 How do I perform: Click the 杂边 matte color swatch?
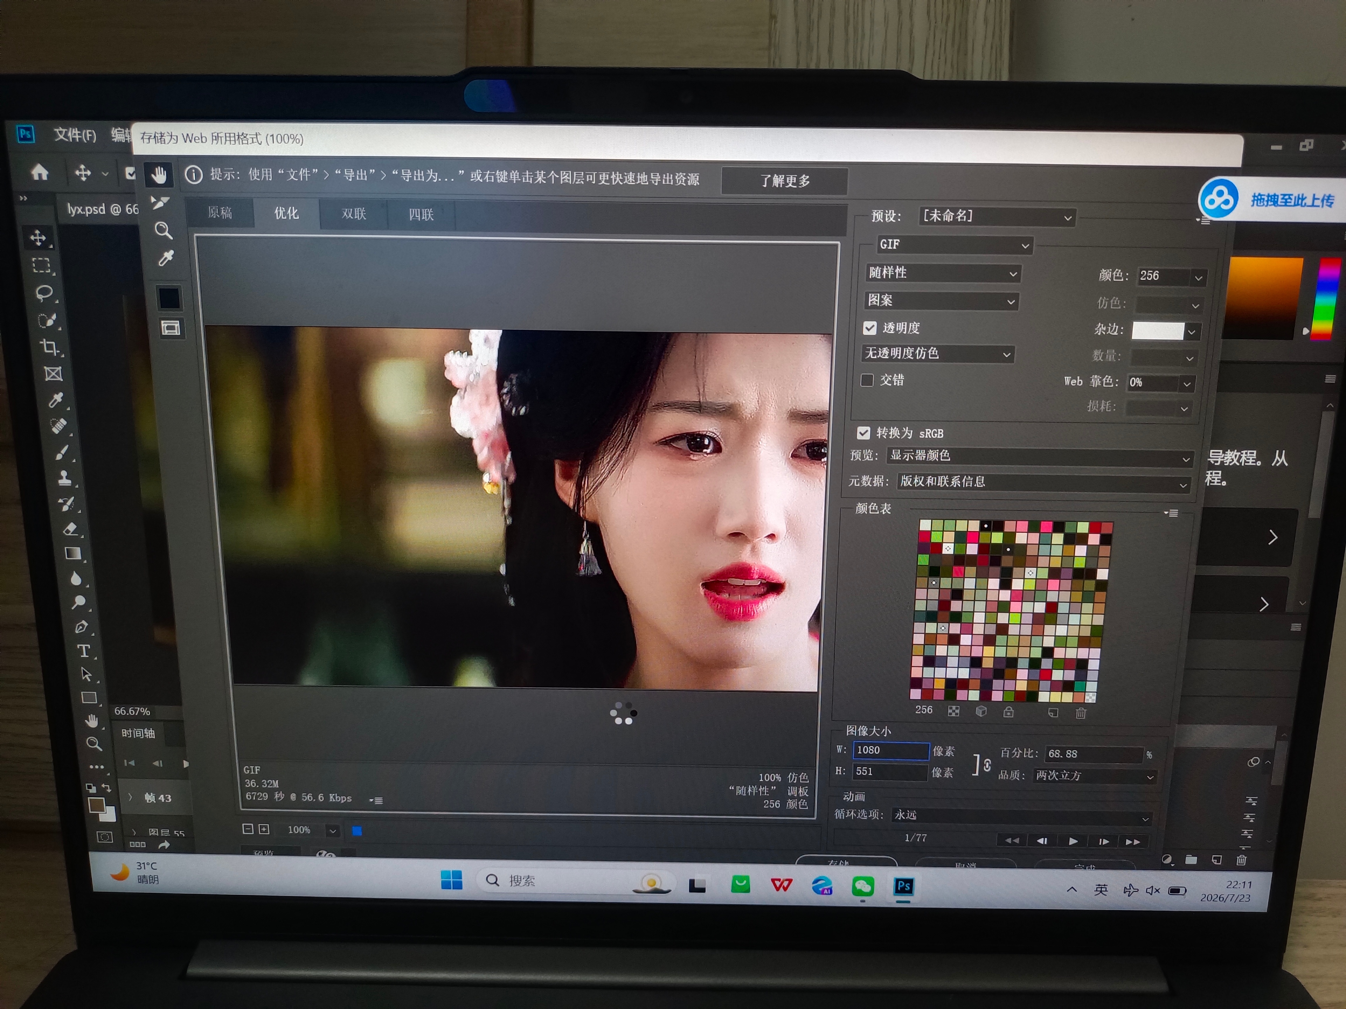(x=1157, y=331)
